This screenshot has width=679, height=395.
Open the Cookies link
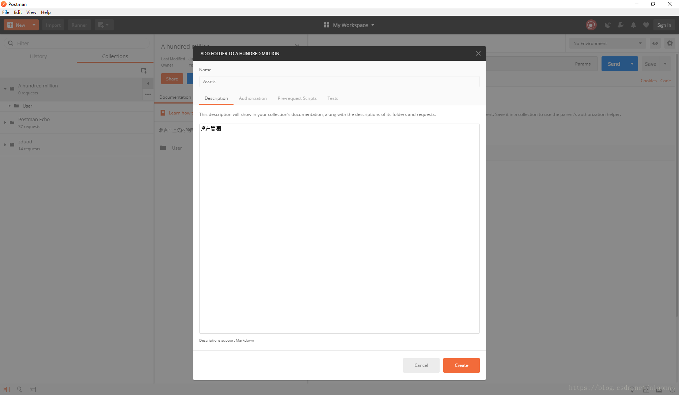[x=648, y=81]
